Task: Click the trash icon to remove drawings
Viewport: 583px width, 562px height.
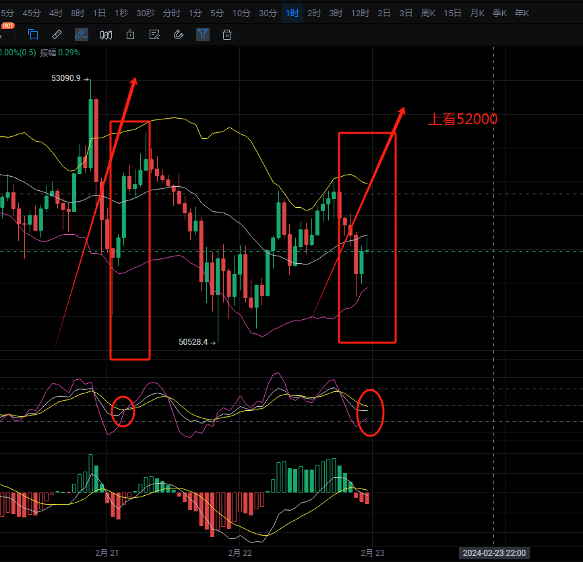Action: coord(227,34)
